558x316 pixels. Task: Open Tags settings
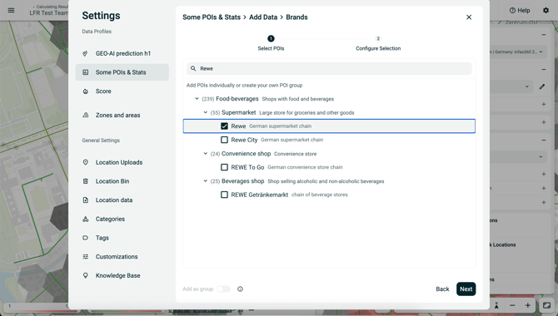pyautogui.click(x=122, y=238)
